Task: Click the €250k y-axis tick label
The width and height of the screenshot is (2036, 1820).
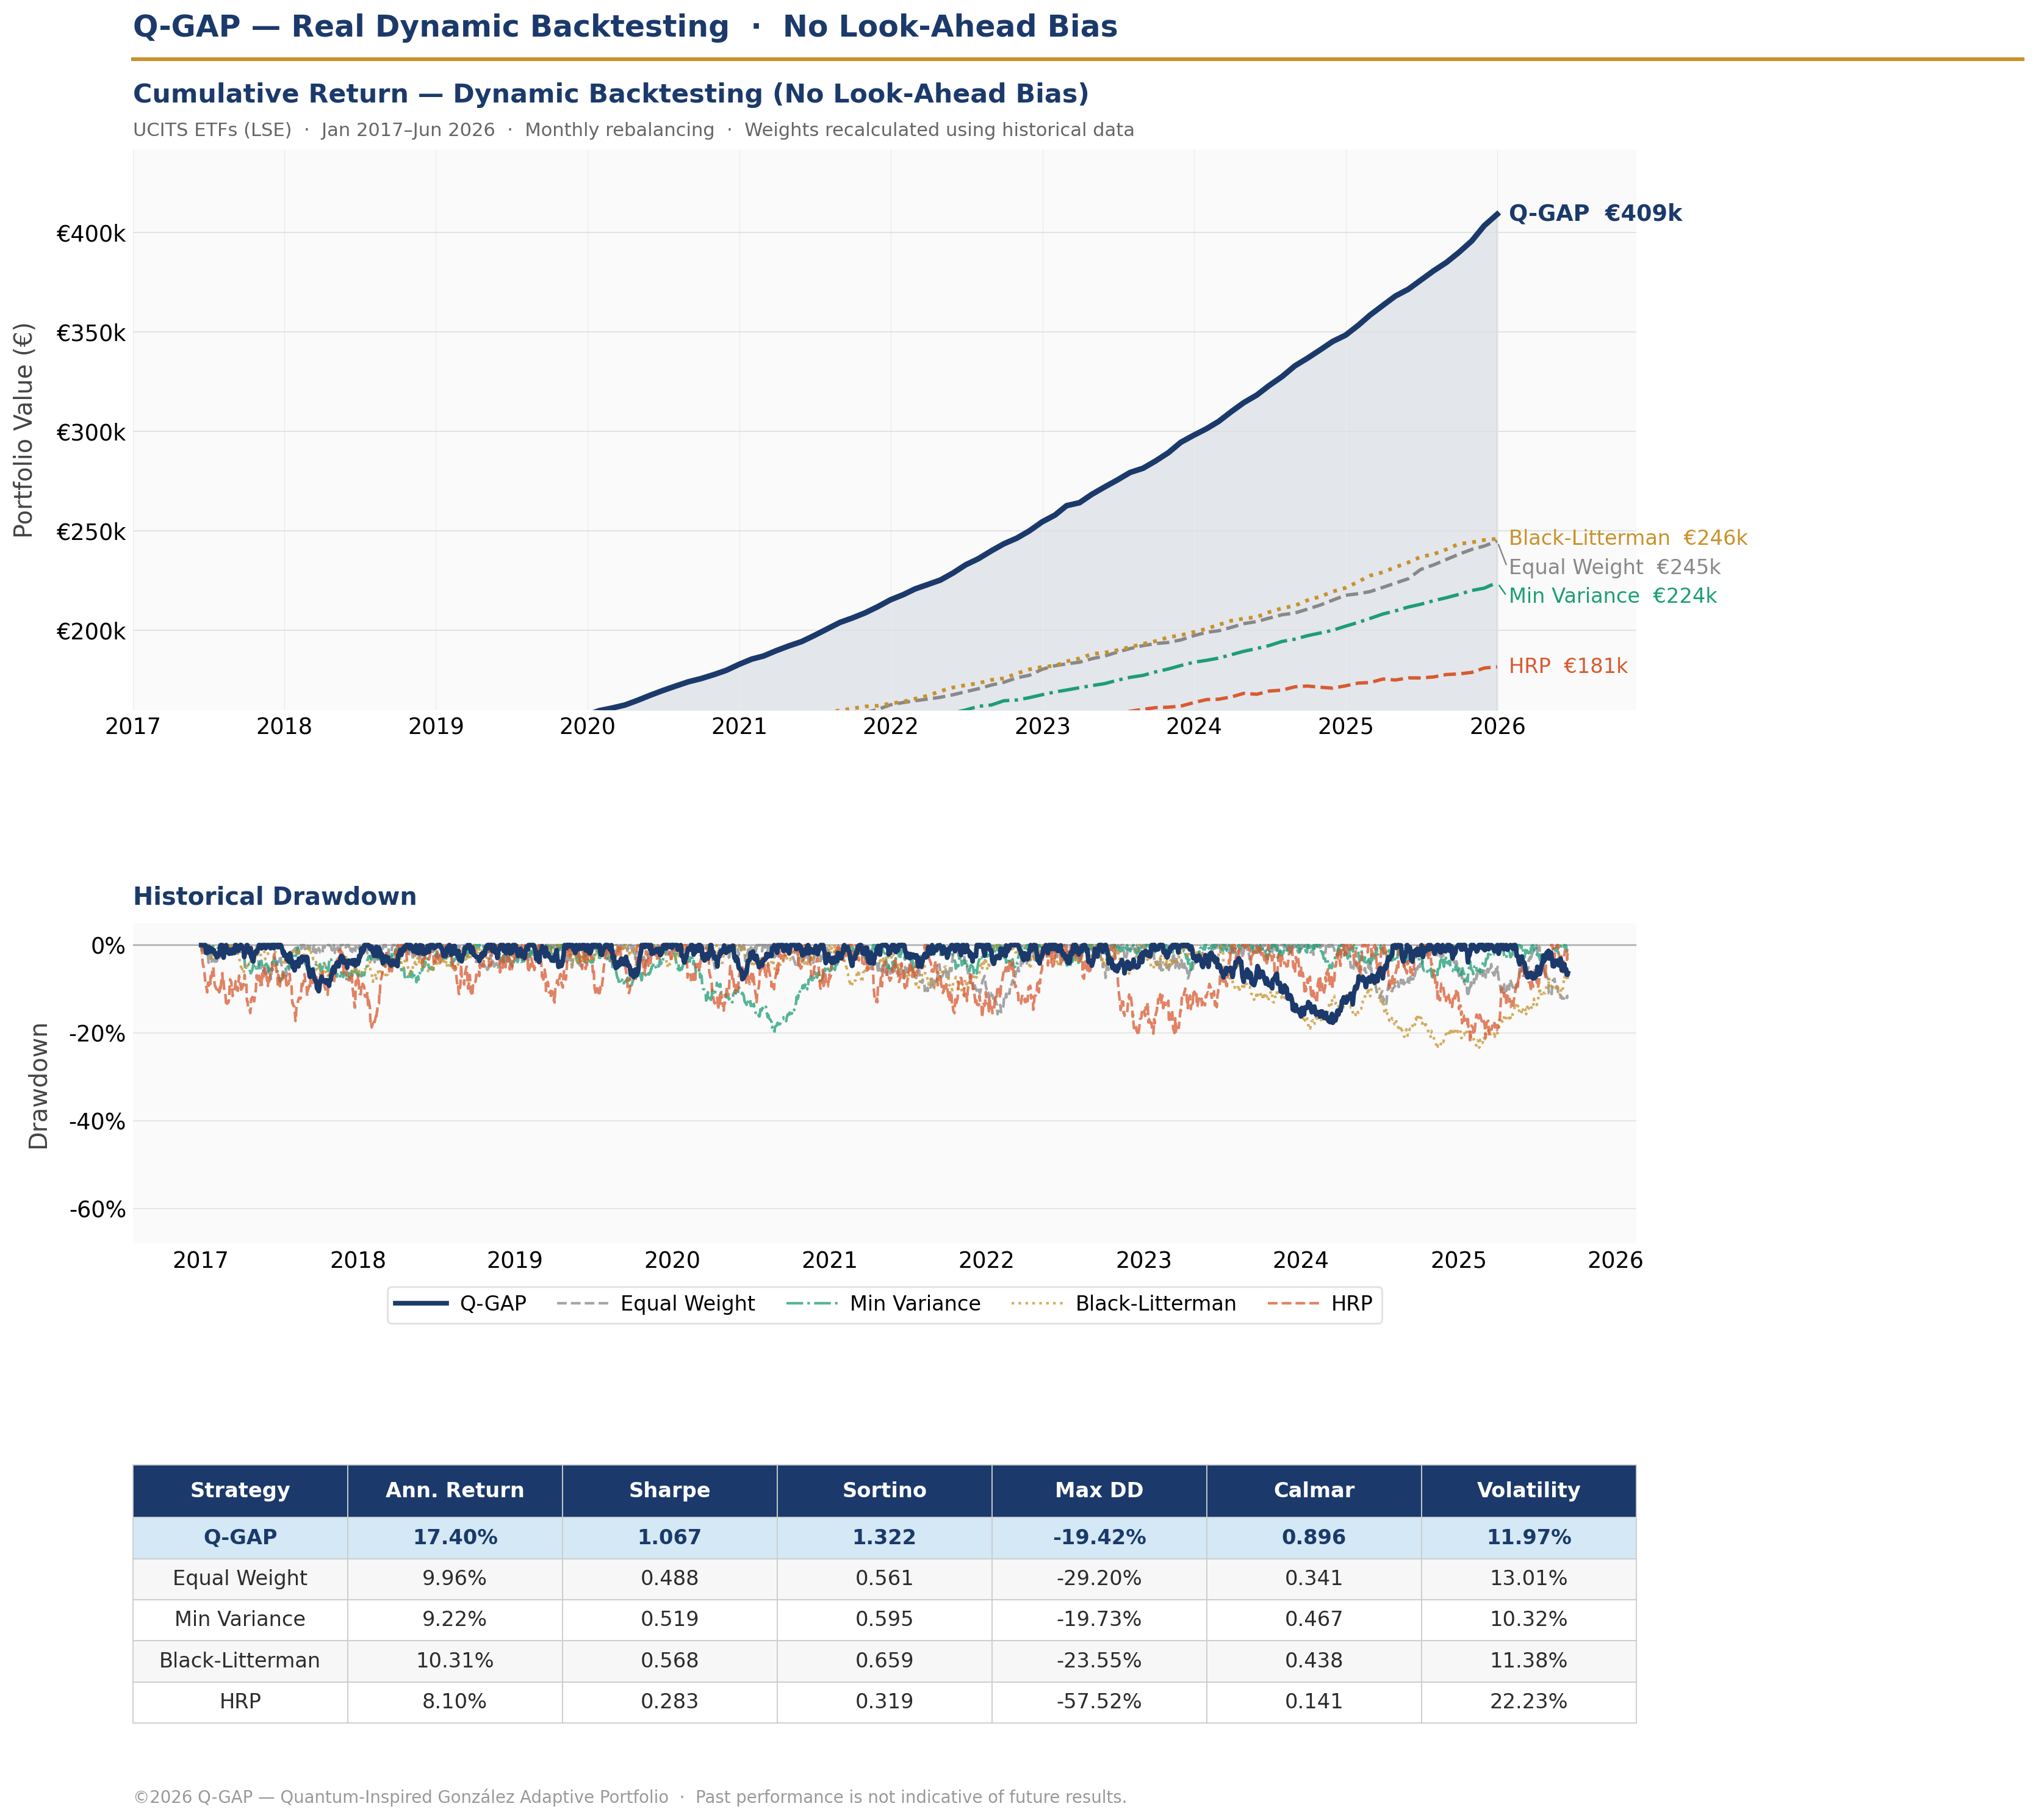Action: (x=91, y=532)
